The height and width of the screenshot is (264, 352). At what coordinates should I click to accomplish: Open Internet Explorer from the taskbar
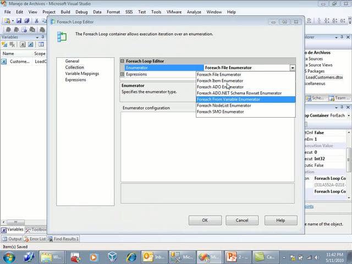click(x=131, y=257)
